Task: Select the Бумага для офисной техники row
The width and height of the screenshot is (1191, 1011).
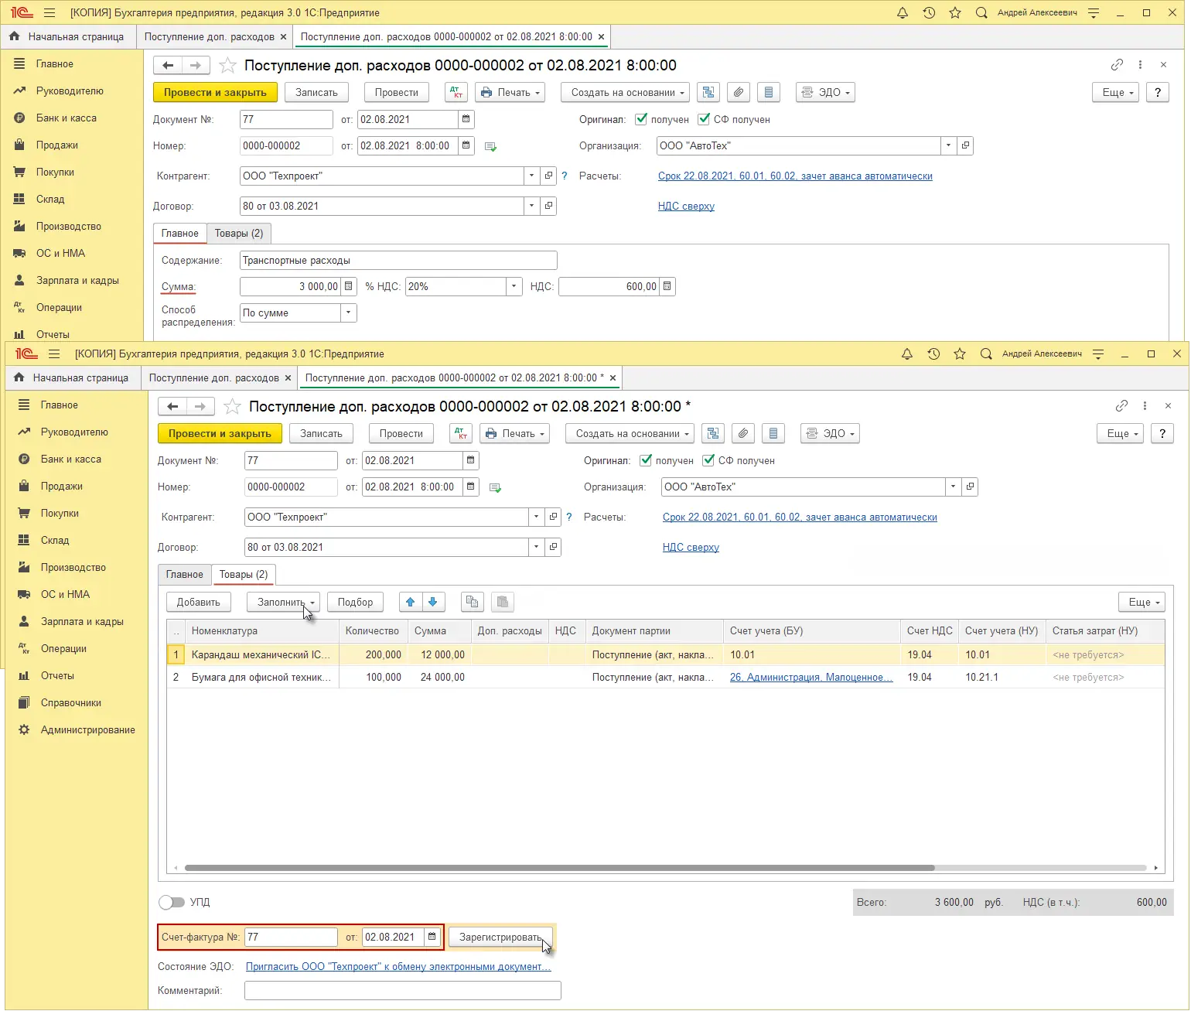Action: click(261, 677)
